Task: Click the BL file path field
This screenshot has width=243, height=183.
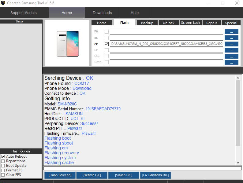Action: click(x=166, y=38)
